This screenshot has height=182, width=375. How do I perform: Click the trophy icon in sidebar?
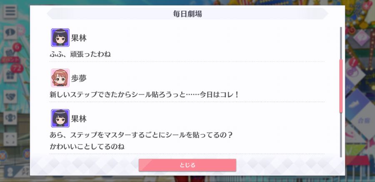(10, 118)
